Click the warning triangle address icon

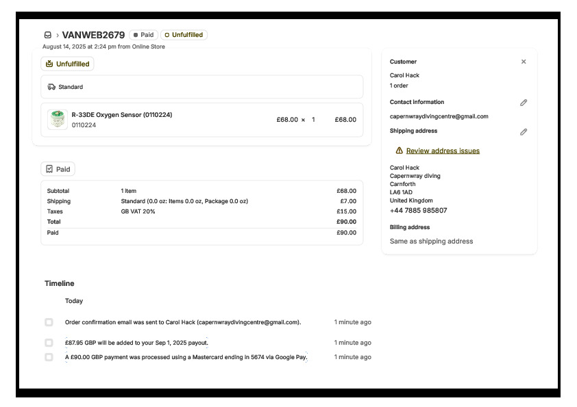point(399,150)
